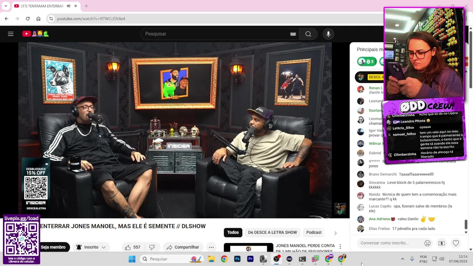Click the Insider QR code overlay on the video
Image resolution: width=473 pixels, height=266 pixels.
click(36, 188)
